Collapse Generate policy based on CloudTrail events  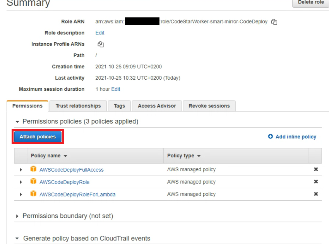click(17, 238)
